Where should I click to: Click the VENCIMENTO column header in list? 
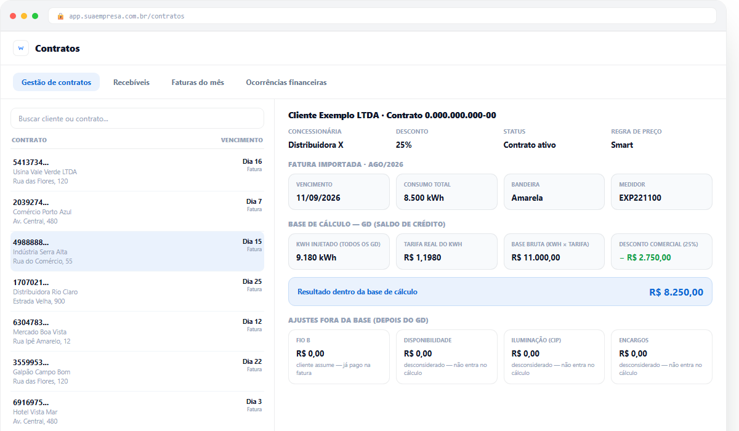point(242,140)
